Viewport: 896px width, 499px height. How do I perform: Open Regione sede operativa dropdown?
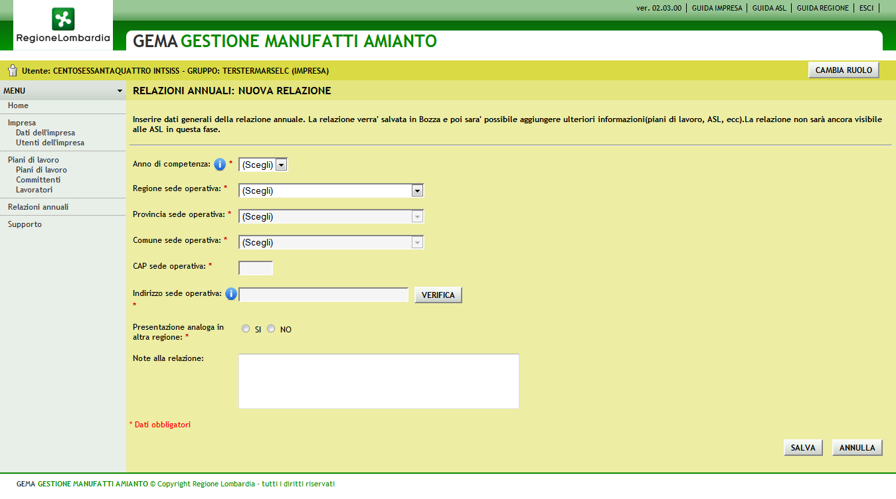tap(331, 191)
